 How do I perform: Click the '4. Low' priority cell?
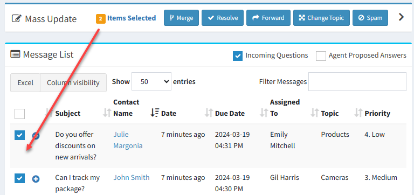(375, 134)
